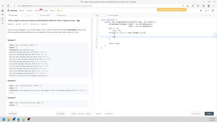The height and width of the screenshot is (122, 217).
Task: Open Windows Start menu
Action: 4,119
